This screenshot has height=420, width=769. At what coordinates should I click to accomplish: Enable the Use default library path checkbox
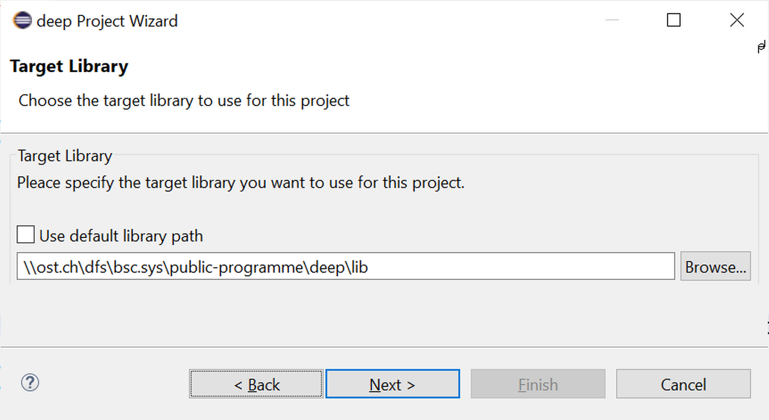click(x=26, y=235)
